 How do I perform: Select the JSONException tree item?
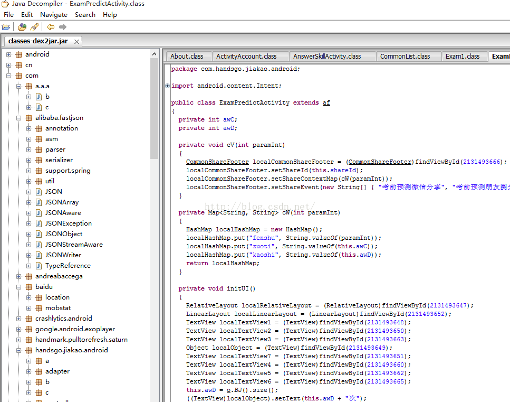pos(69,223)
